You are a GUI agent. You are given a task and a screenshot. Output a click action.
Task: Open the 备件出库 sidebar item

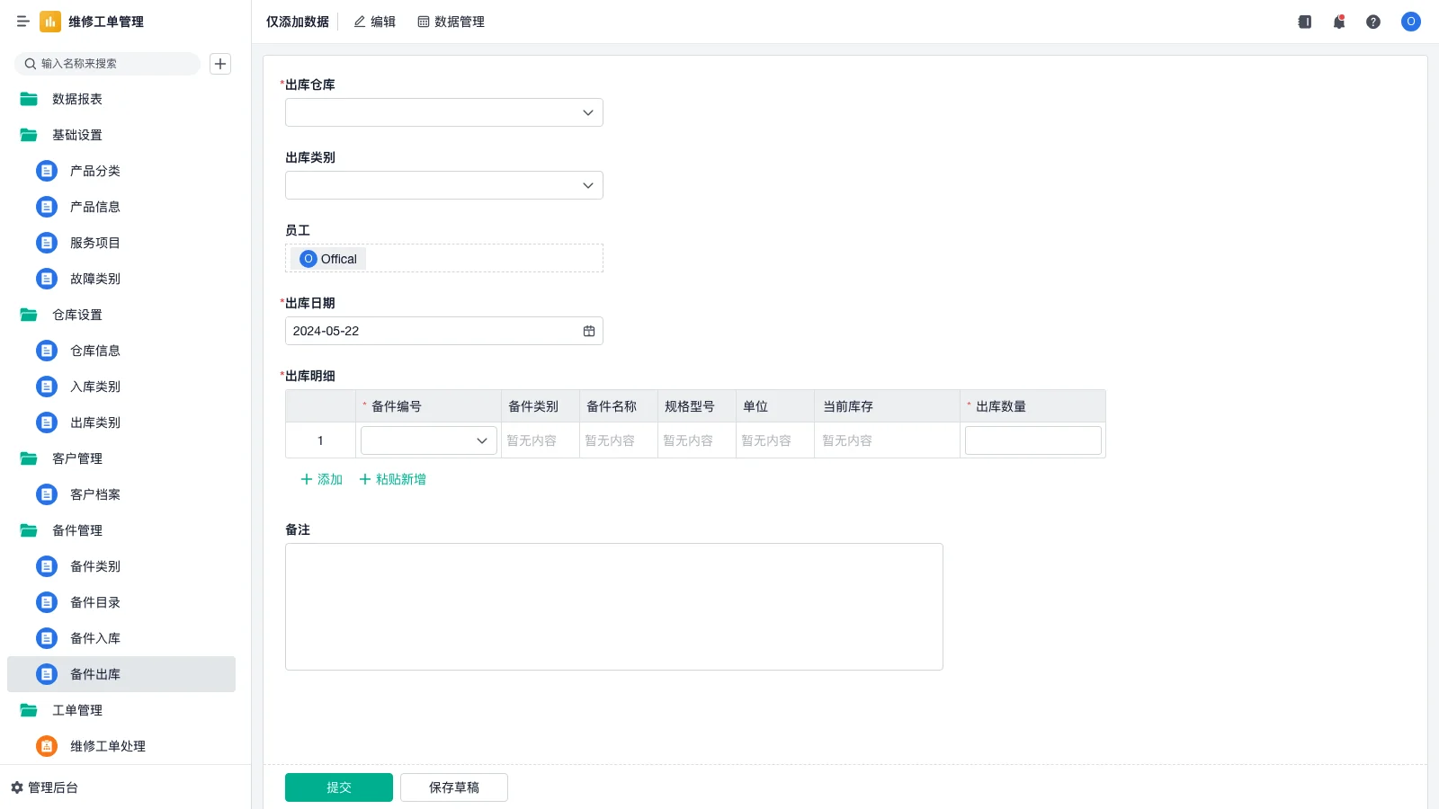121,674
